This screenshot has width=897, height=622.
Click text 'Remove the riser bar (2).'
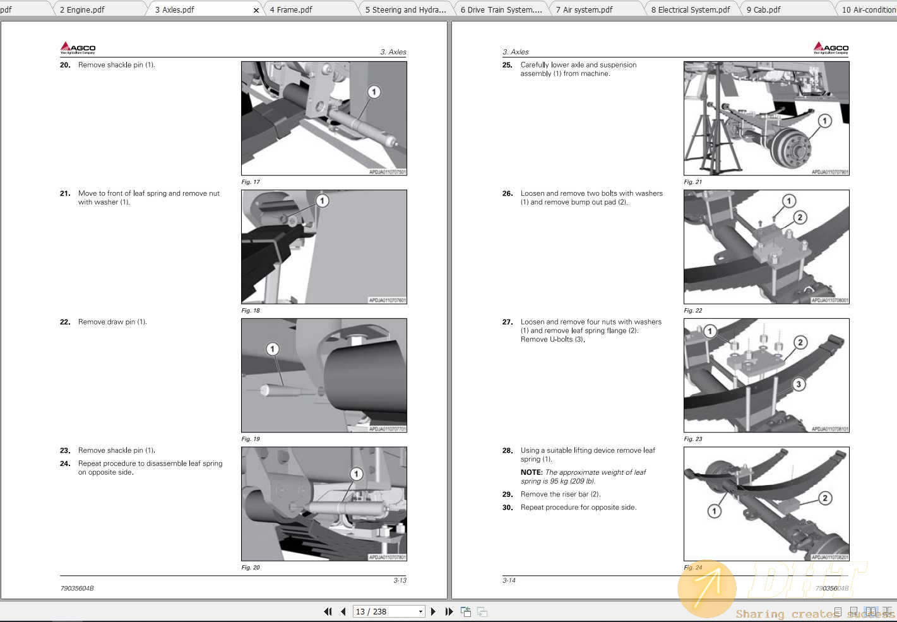[561, 494]
